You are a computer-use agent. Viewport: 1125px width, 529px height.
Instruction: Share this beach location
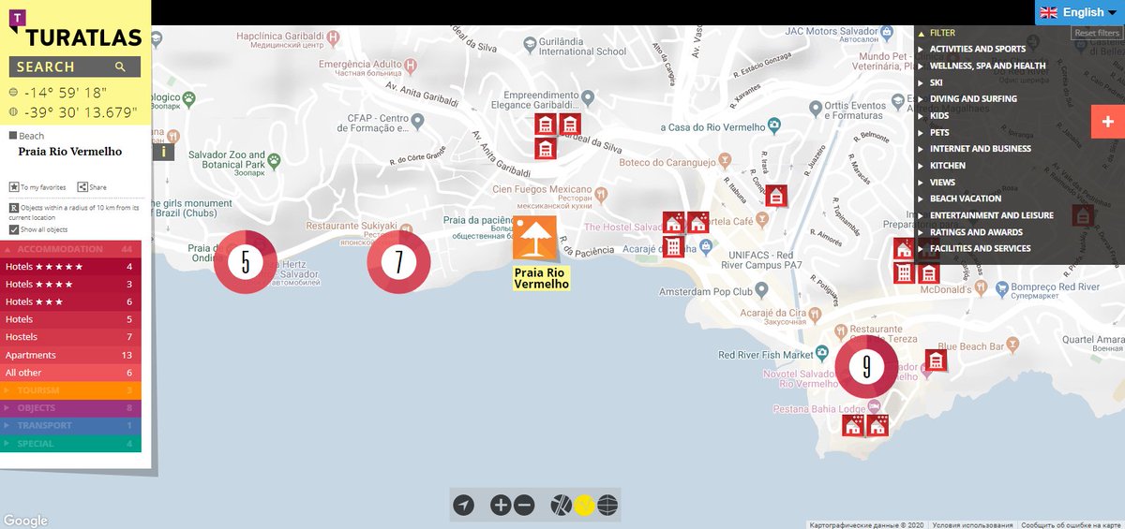click(92, 187)
